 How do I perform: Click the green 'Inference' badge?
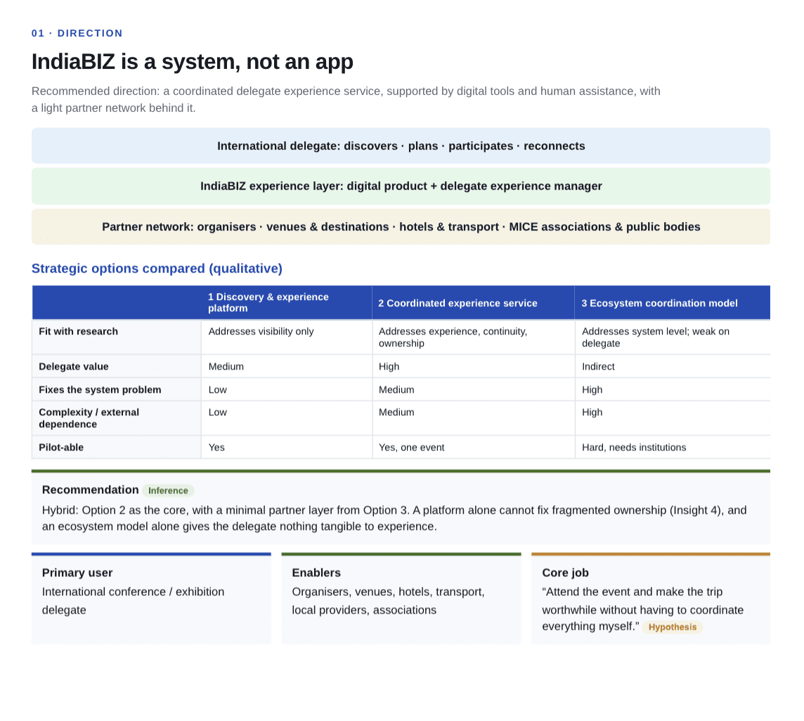click(168, 491)
